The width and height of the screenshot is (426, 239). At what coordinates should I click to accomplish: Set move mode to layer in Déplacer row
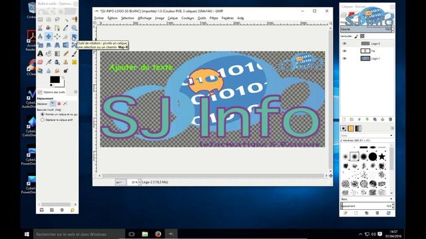pos(53,104)
